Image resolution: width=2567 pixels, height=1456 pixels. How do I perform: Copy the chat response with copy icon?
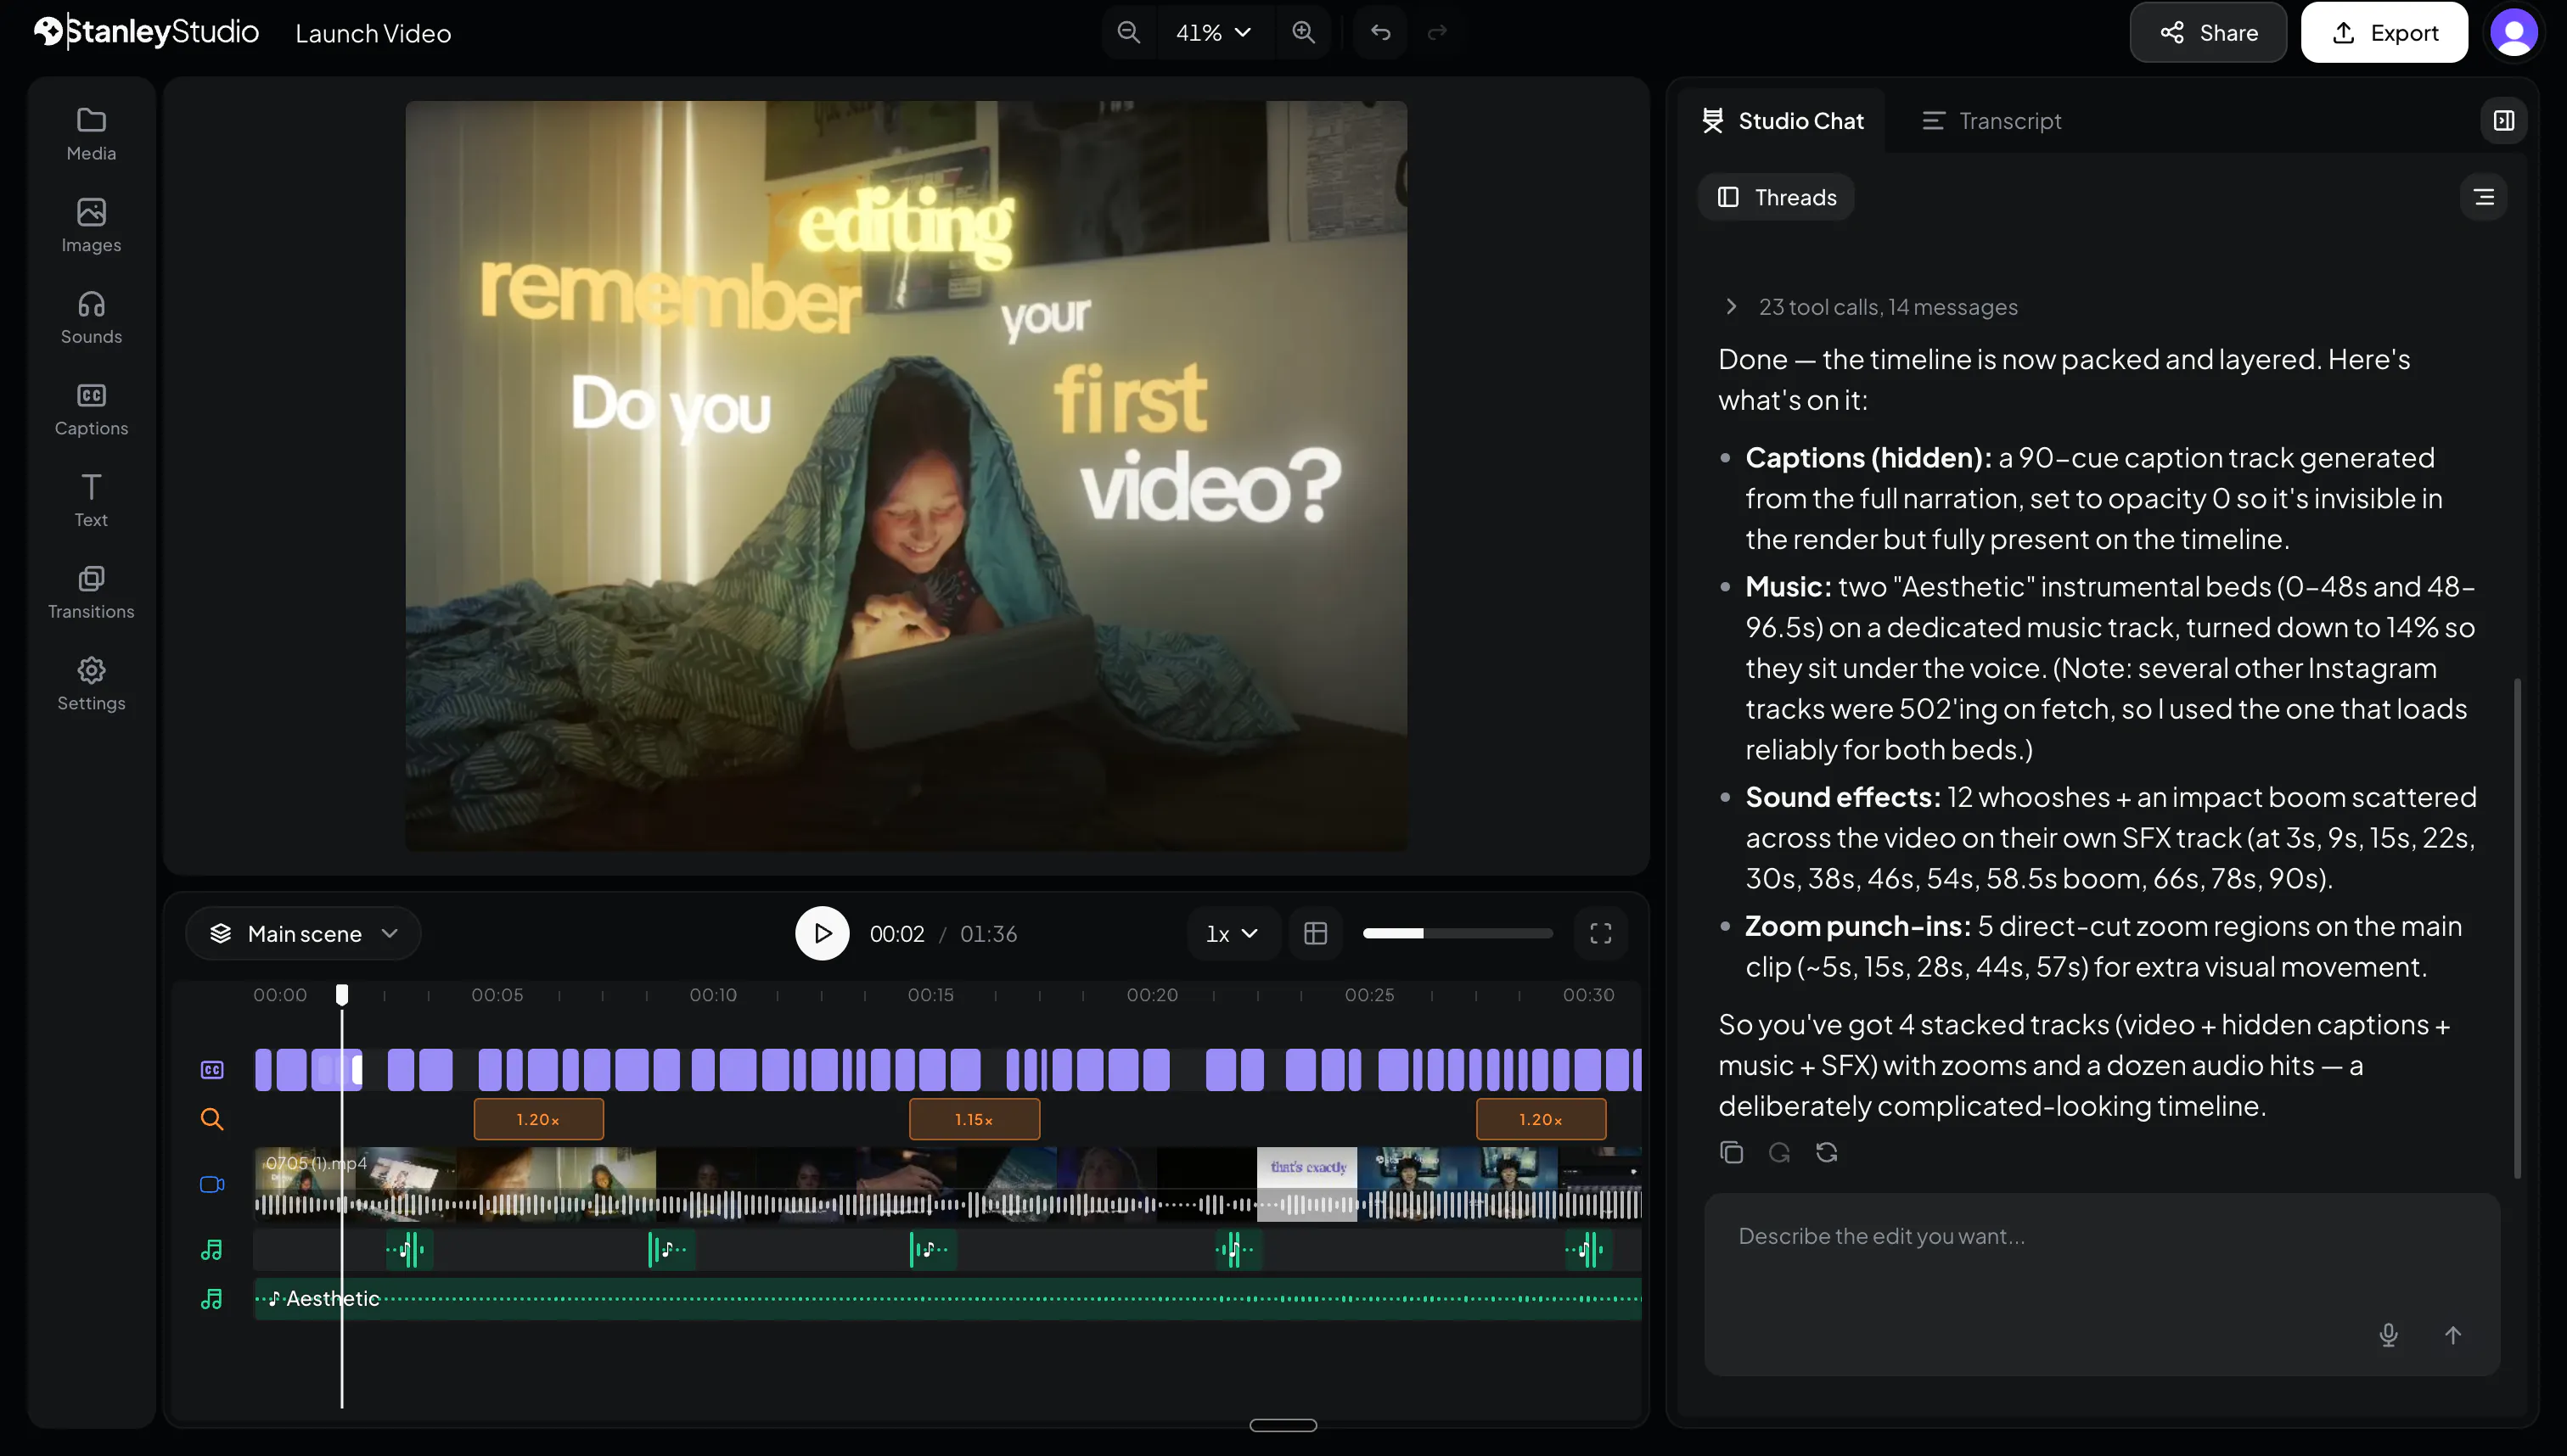click(1732, 1152)
